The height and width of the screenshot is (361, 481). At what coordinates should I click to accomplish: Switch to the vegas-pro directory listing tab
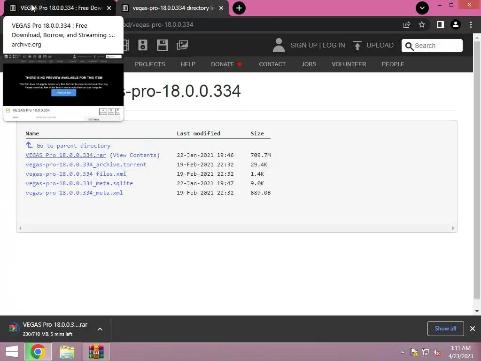tap(173, 8)
